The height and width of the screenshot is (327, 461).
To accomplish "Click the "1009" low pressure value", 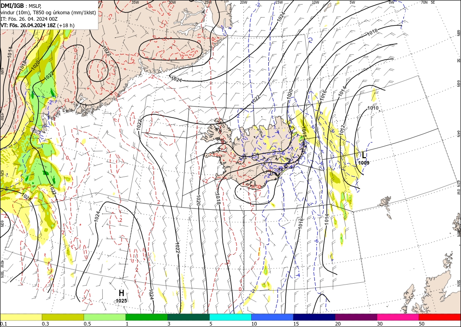I will (x=364, y=163).
